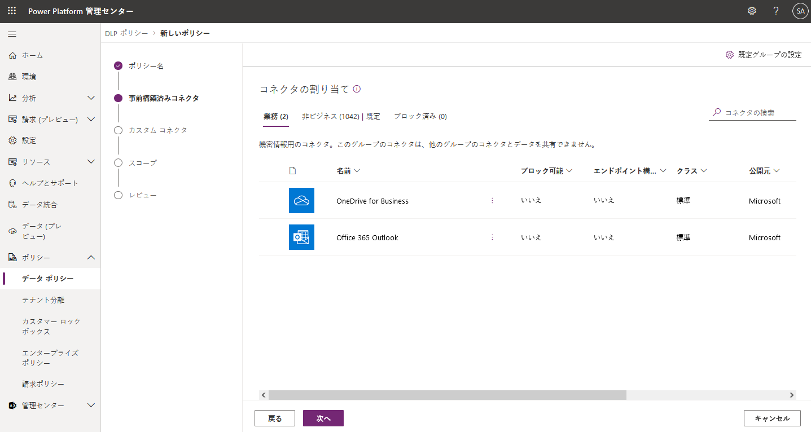Click the Office 365 Outlook name

[x=367, y=238]
